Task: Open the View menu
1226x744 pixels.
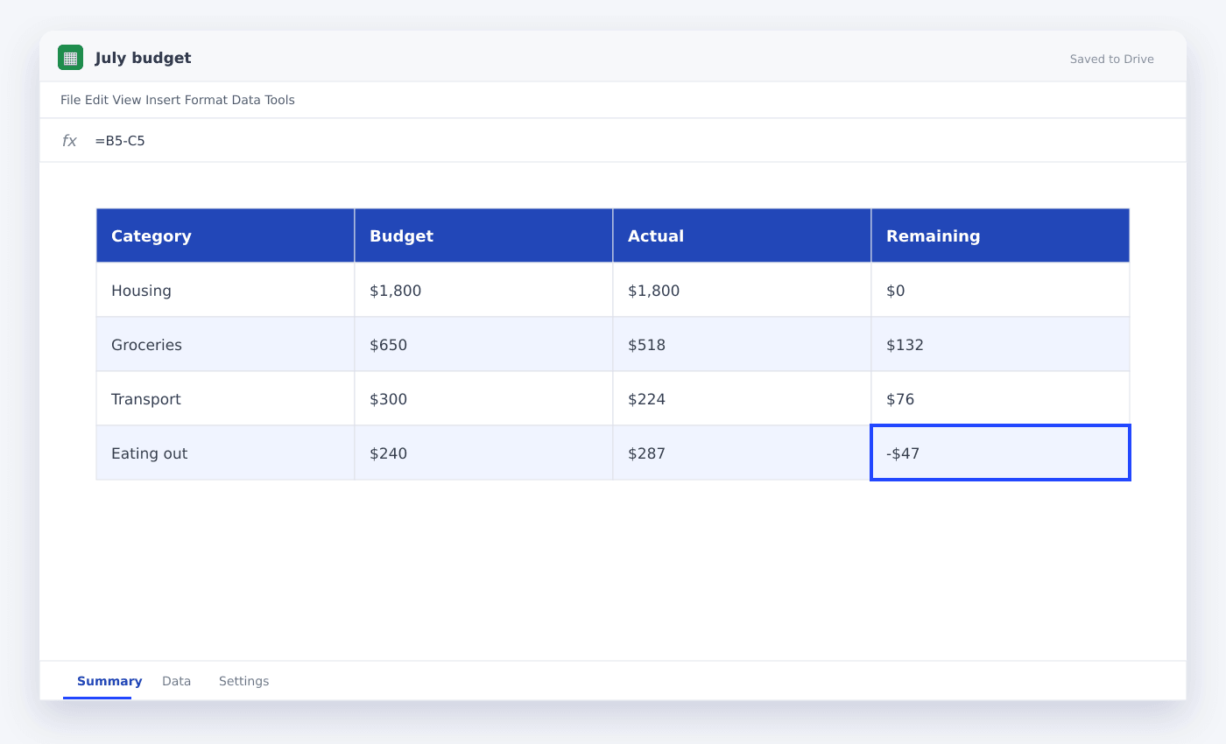Action: 127,100
